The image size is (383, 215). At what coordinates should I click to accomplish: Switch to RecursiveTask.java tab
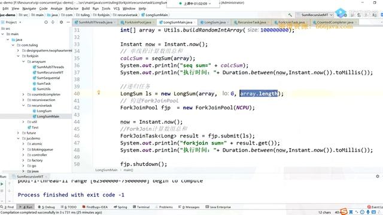coord(251,22)
